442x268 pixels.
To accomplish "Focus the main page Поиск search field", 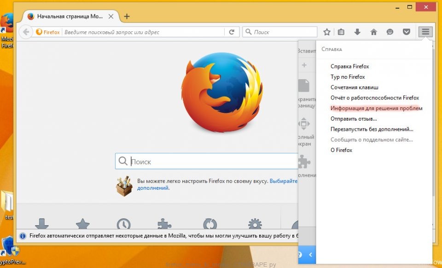I will pos(207,161).
